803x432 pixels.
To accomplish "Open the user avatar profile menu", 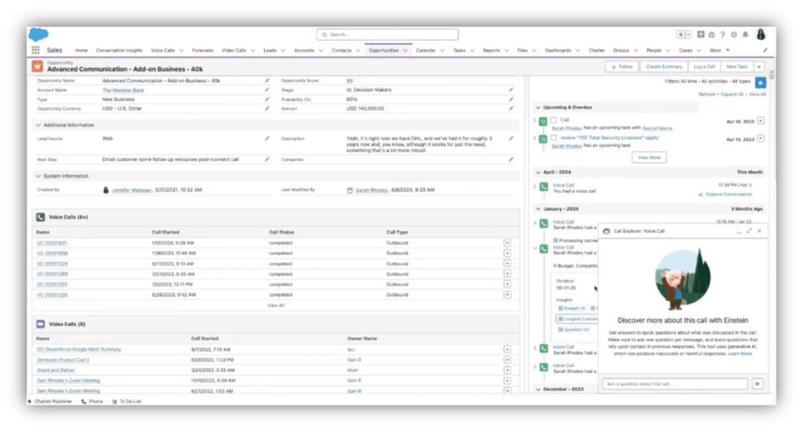I will pos(761,34).
